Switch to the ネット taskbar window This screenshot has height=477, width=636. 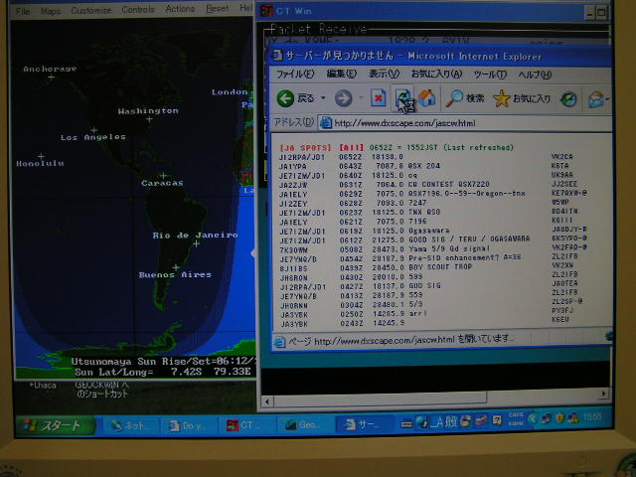point(129,425)
